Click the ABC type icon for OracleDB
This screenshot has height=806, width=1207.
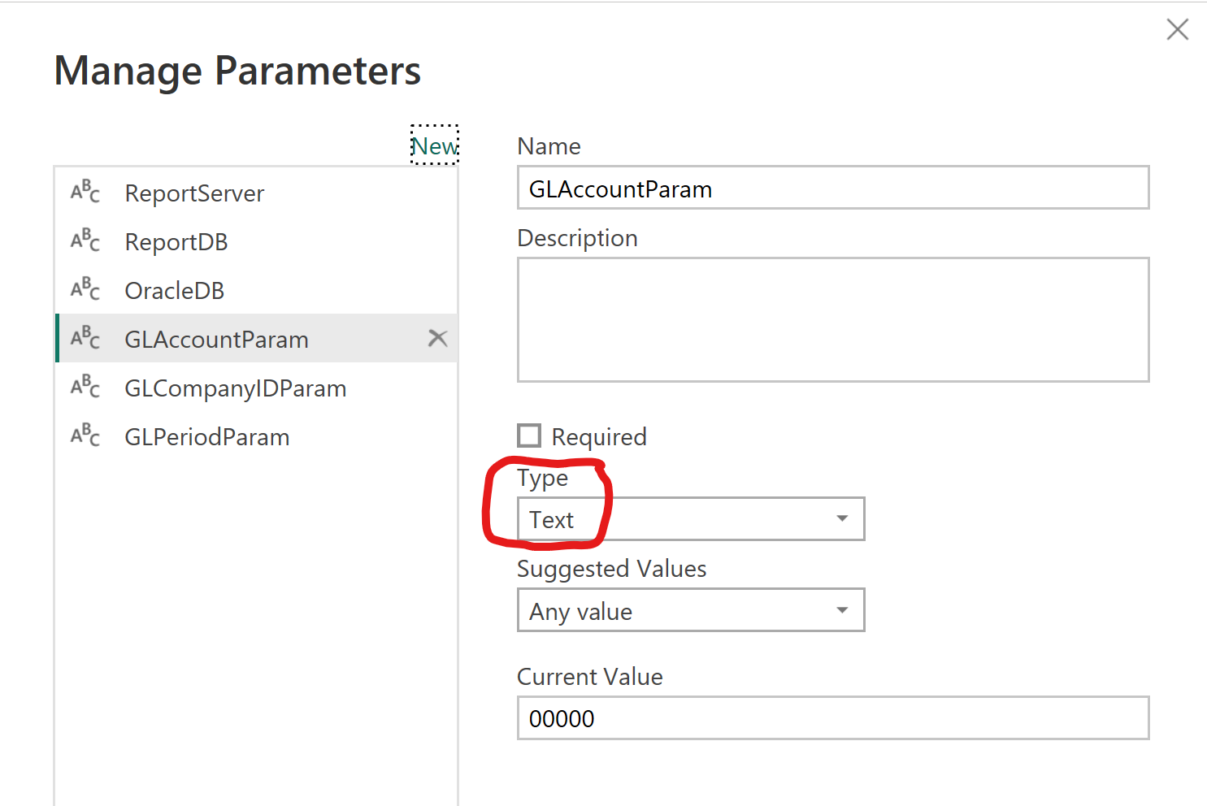click(x=85, y=289)
